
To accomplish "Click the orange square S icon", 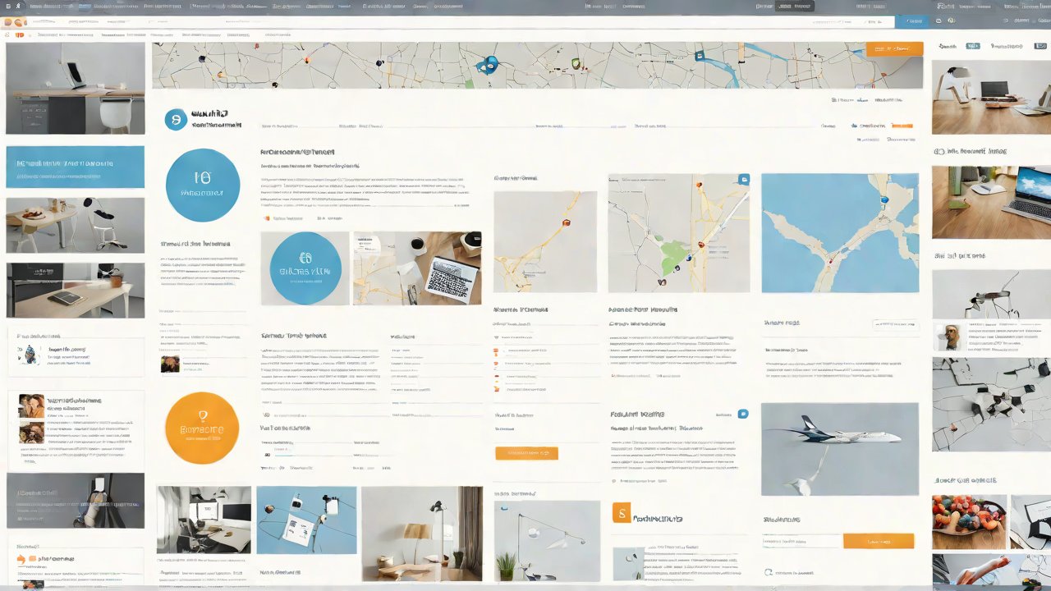I will click(x=622, y=514).
